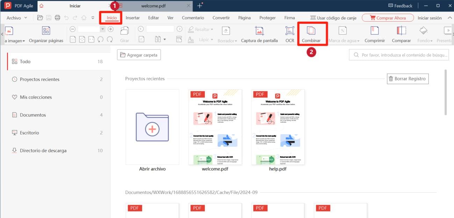Click the redo arrow icon
The height and width of the screenshot is (218, 454).
[x=75, y=18]
